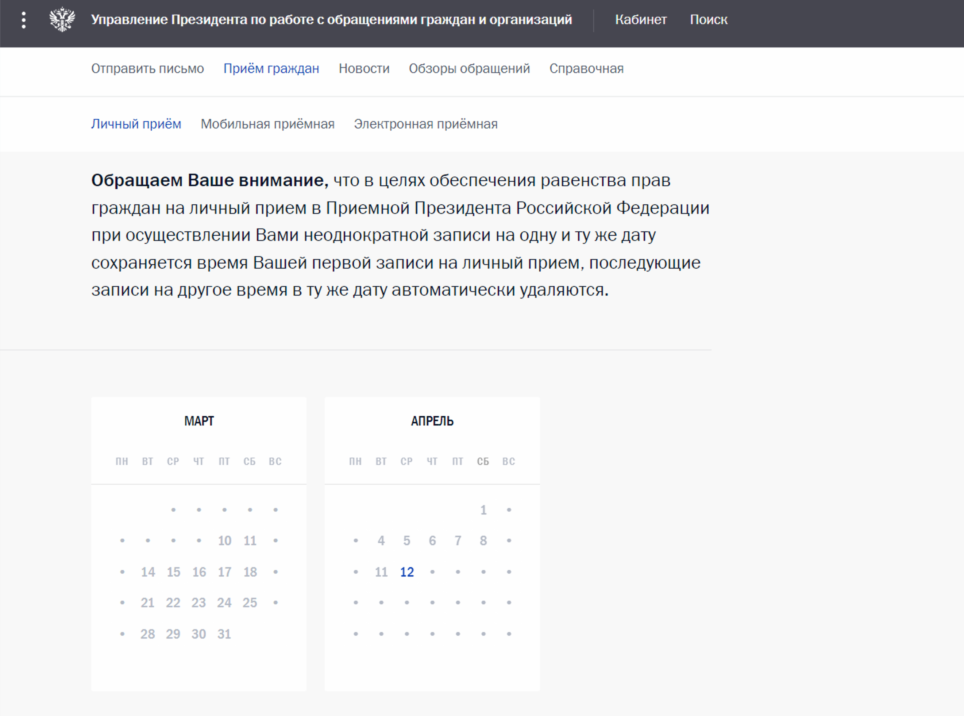The image size is (964, 716).
Task: Switch to Мобильная приёмная tab
Action: click(x=267, y=124)
